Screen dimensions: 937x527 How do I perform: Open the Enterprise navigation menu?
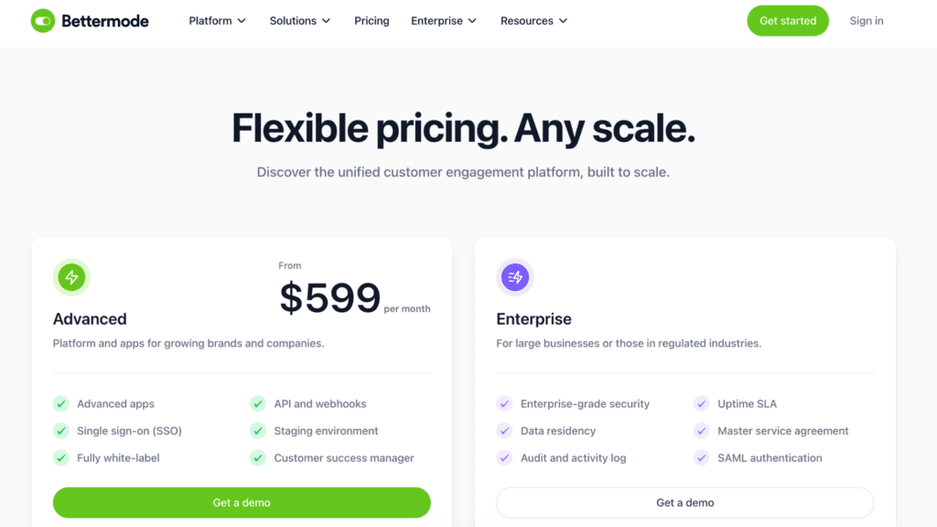click(444, 21)
